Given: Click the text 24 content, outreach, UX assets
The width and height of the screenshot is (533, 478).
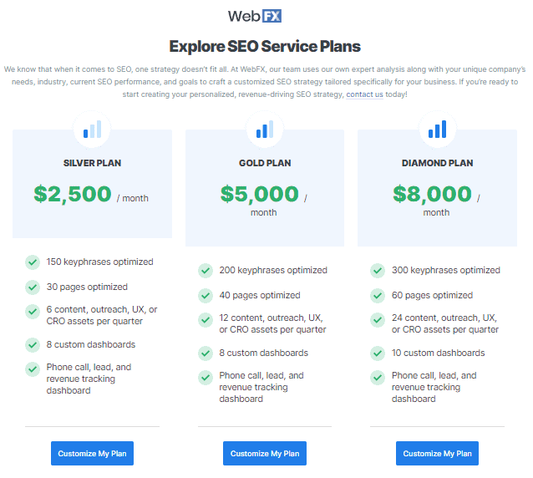Looking at the screenshot, I should click(445, 324).
